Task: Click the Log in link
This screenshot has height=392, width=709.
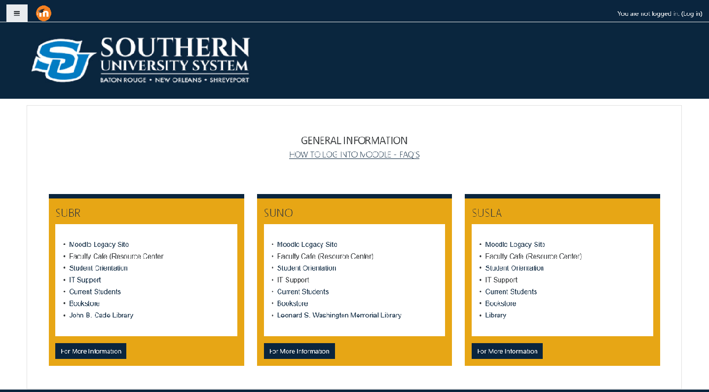Action: [692, 14]
